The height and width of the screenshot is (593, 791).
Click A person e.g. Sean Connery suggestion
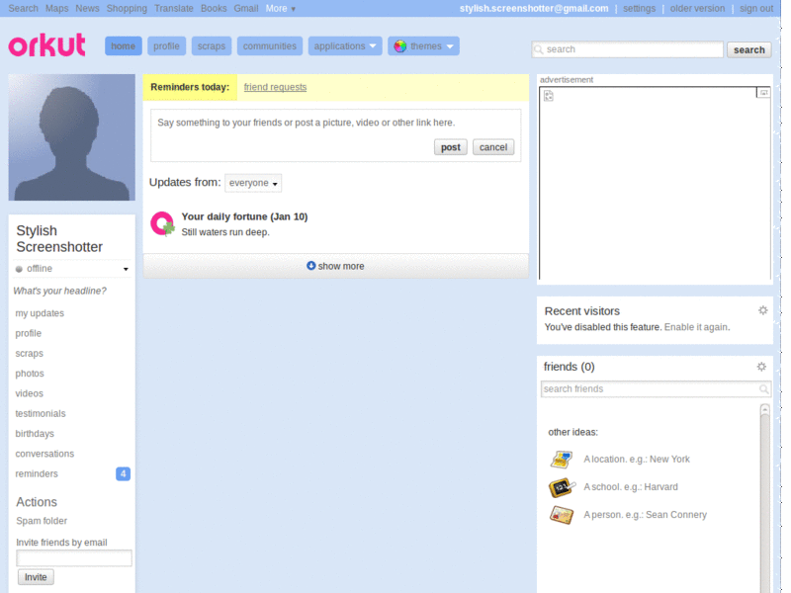646,515
